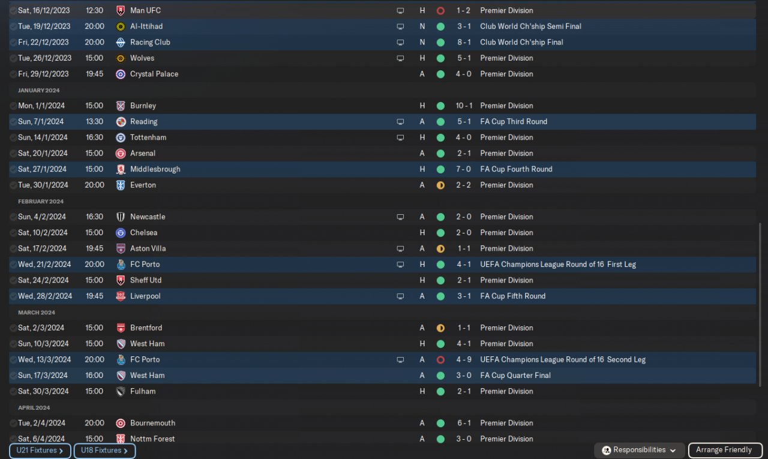Select the Middlesbrough FA Cup Fourth Round row
The width and height of the screenshot is (768, 459).
coord(382,169)
